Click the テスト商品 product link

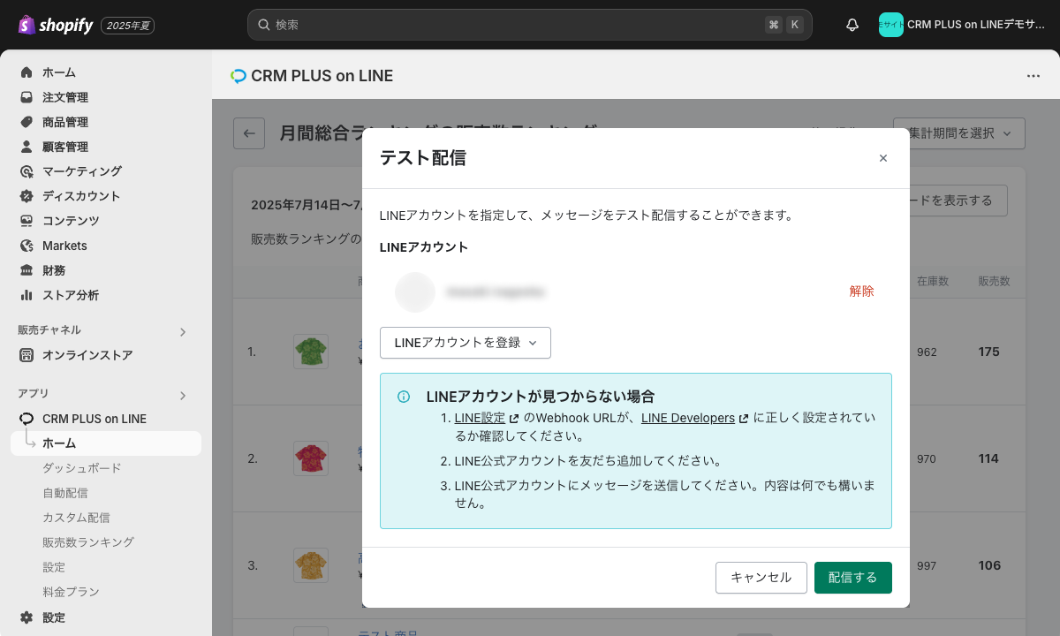click(389, 632)
